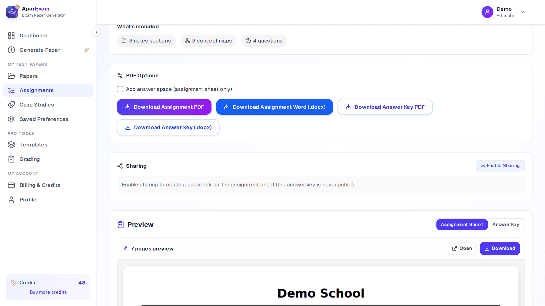Click the Sharing section share icon
545x306 pixels.
click(120, 166)
